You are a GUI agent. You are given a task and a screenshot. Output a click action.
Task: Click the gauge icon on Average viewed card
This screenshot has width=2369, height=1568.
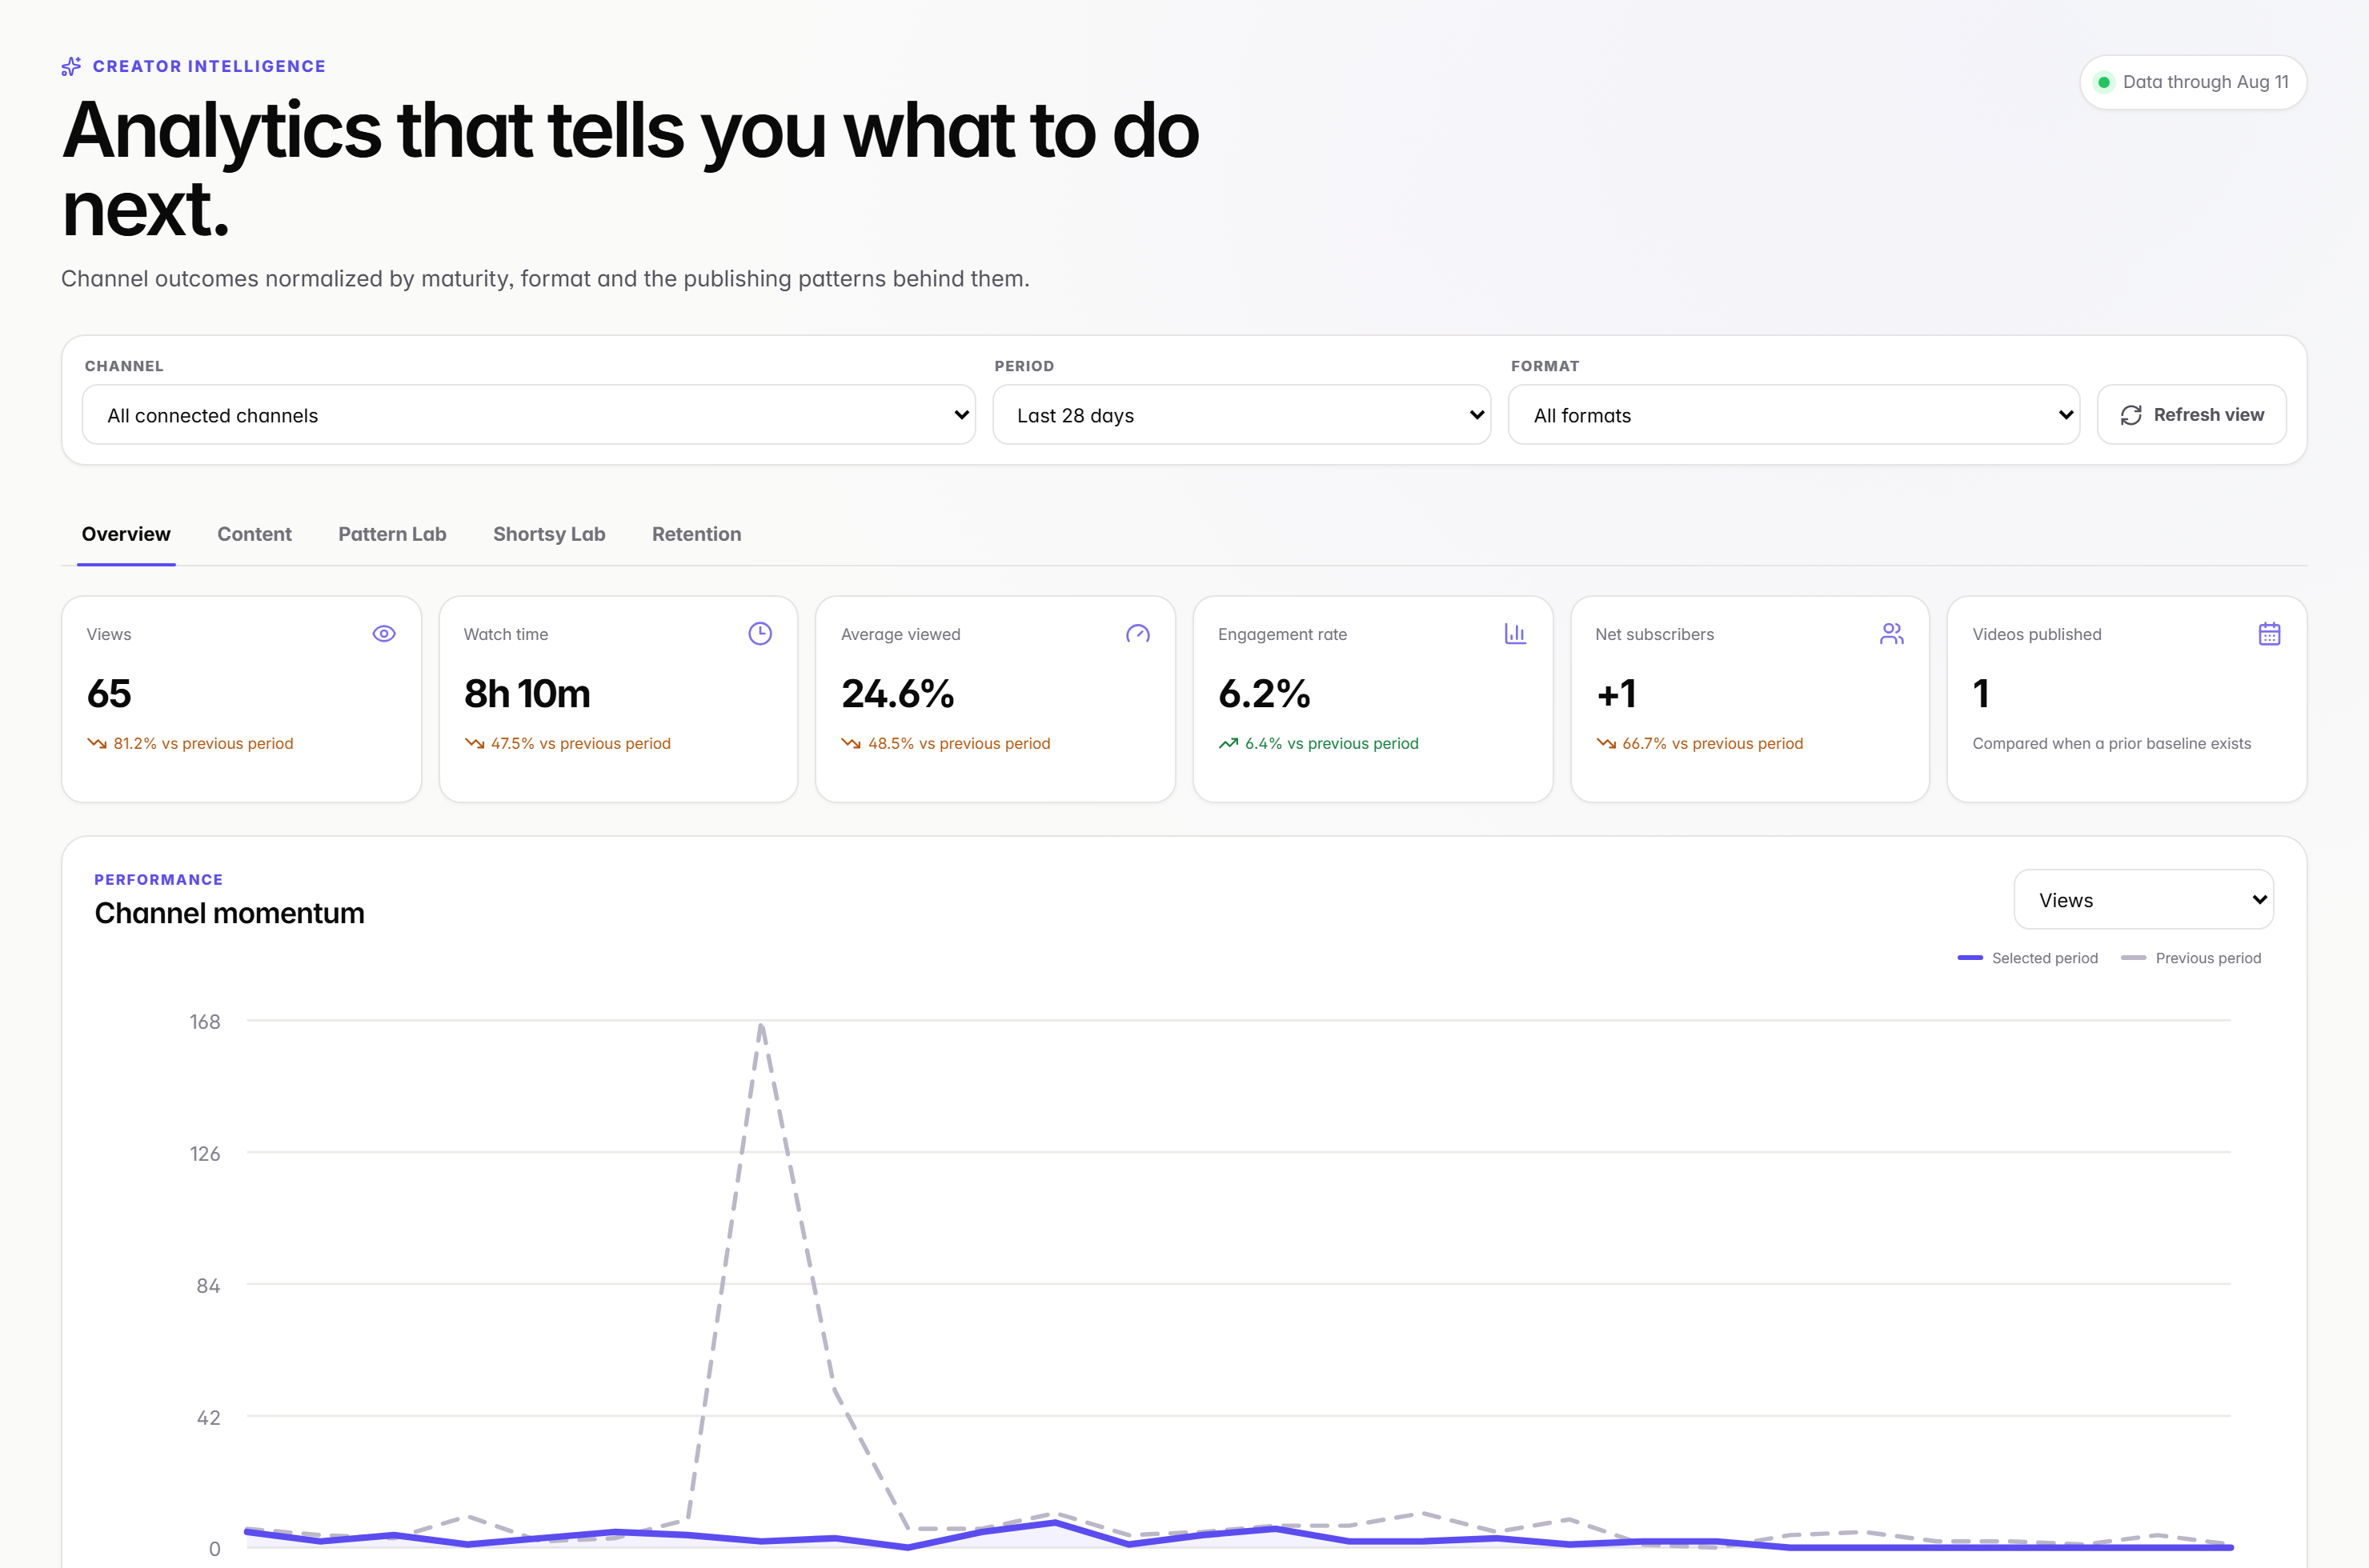pyautogui.click(x=1137, y=634)
